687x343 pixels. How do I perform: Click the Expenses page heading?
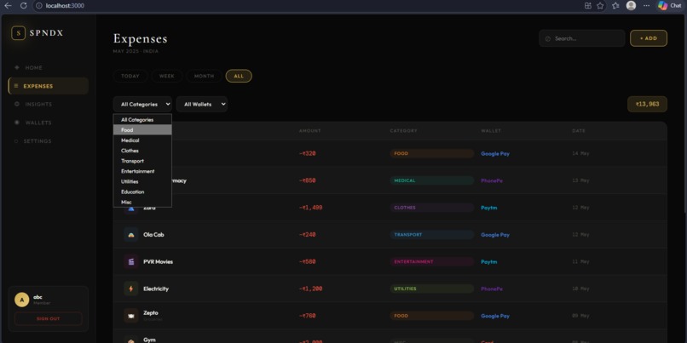(x=140, y=38)
